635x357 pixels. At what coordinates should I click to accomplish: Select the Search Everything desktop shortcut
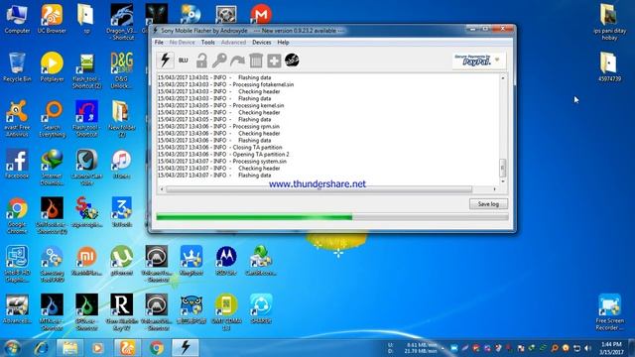(53, 119)
